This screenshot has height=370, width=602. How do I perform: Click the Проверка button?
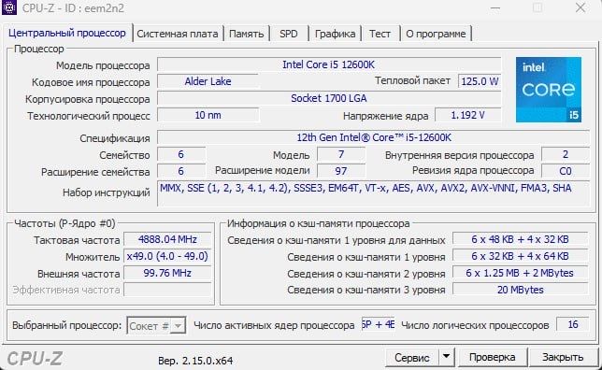point(492,357)
